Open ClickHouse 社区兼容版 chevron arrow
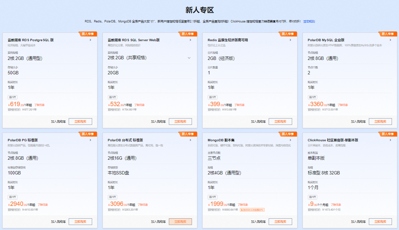 point(390,140)
